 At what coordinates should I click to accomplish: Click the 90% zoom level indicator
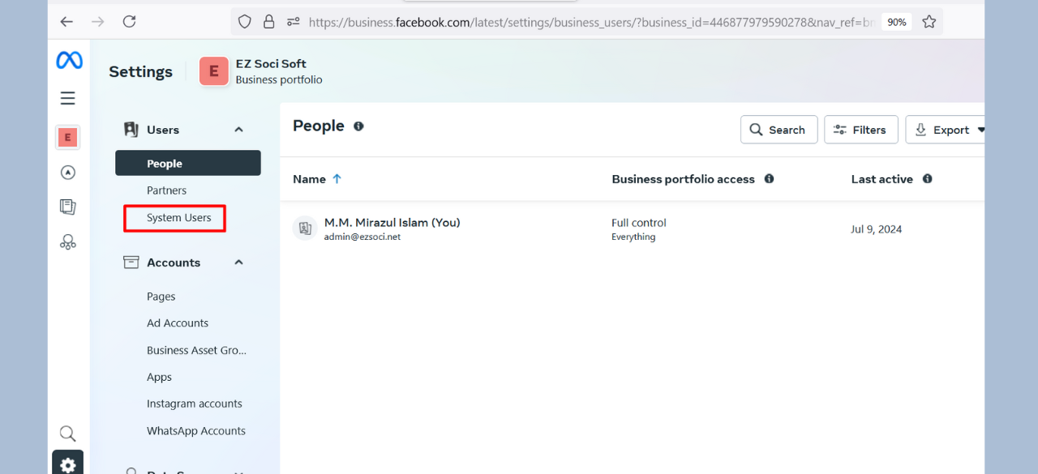tap(897, 22)
